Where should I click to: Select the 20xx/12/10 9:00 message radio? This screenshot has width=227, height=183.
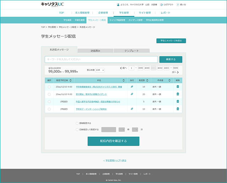click(x=49, y=87)
